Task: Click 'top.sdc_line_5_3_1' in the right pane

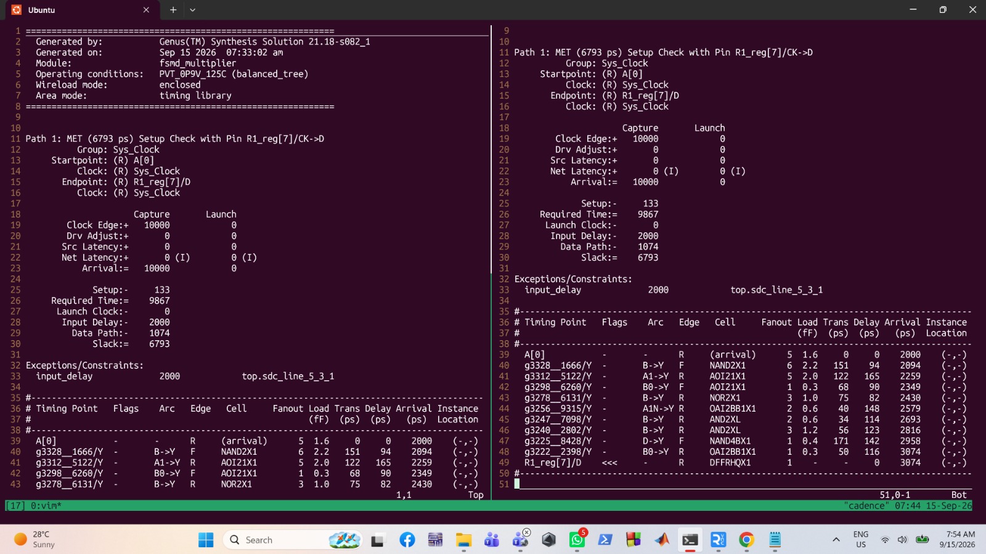Action: pyautogui.click(x=776, y=290)
